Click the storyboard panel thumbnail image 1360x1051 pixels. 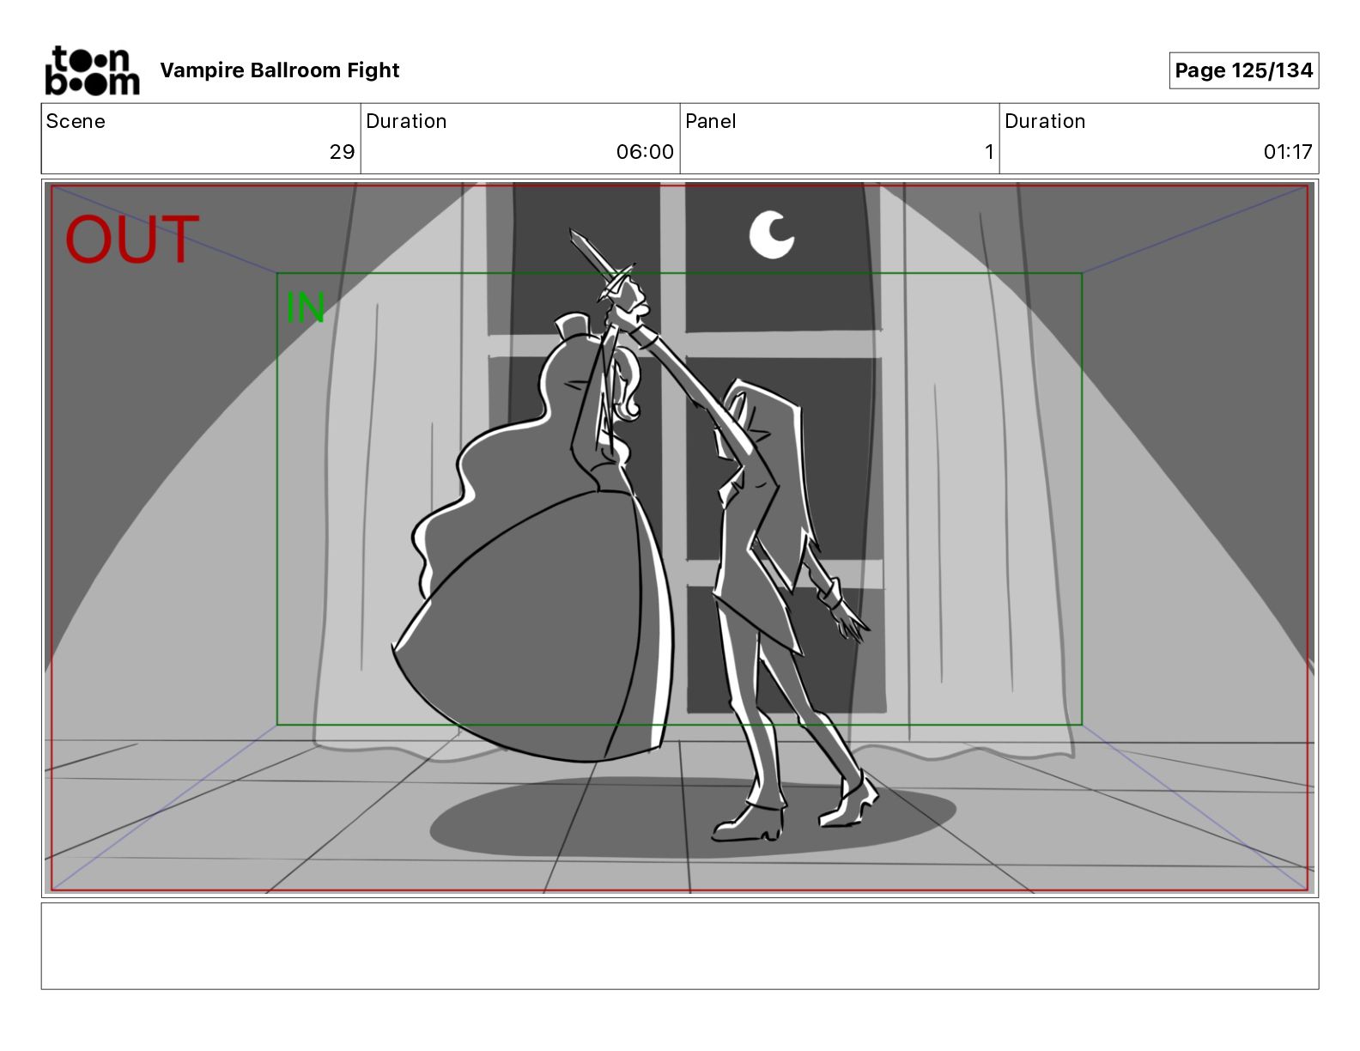tap(680, 538)
